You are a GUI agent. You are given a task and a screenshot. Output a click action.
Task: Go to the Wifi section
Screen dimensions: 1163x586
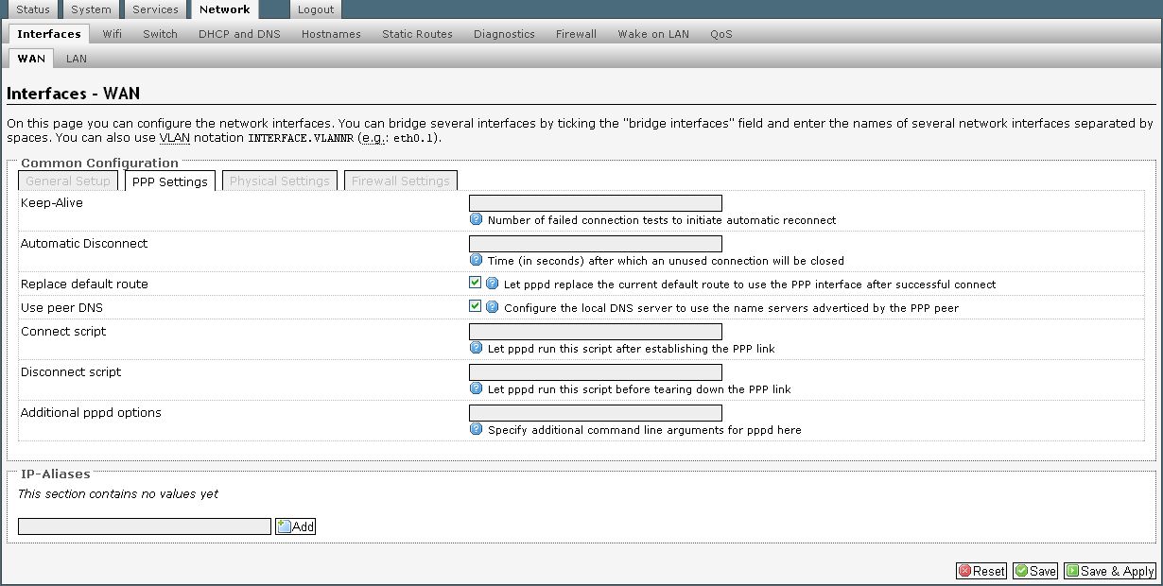[113, 34]
